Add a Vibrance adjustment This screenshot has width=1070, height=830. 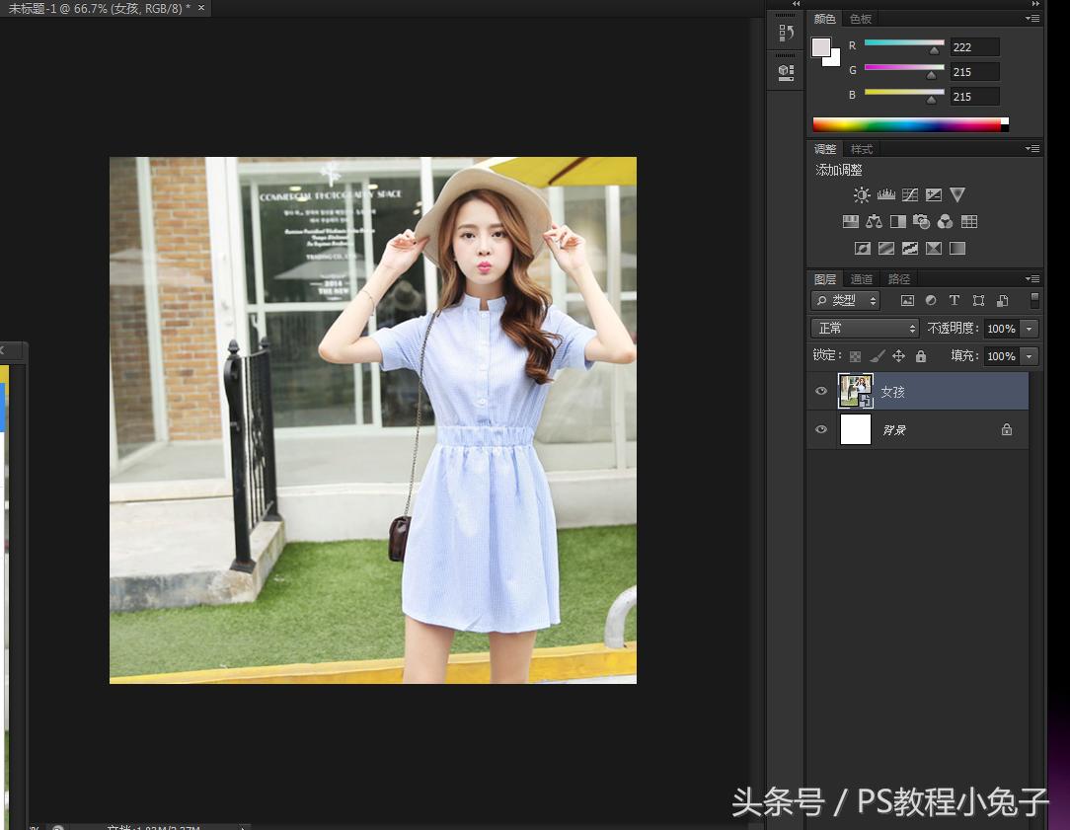click(x=957, y=195)
